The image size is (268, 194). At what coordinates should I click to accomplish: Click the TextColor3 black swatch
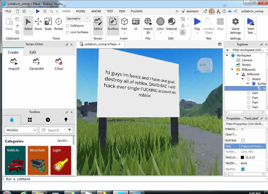pyautogui.click(x=242, y=157)
